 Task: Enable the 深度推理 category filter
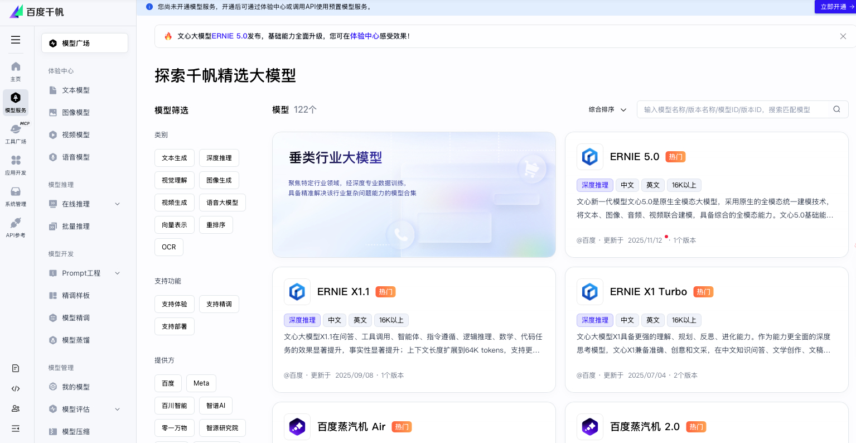(x=219, y=158)
